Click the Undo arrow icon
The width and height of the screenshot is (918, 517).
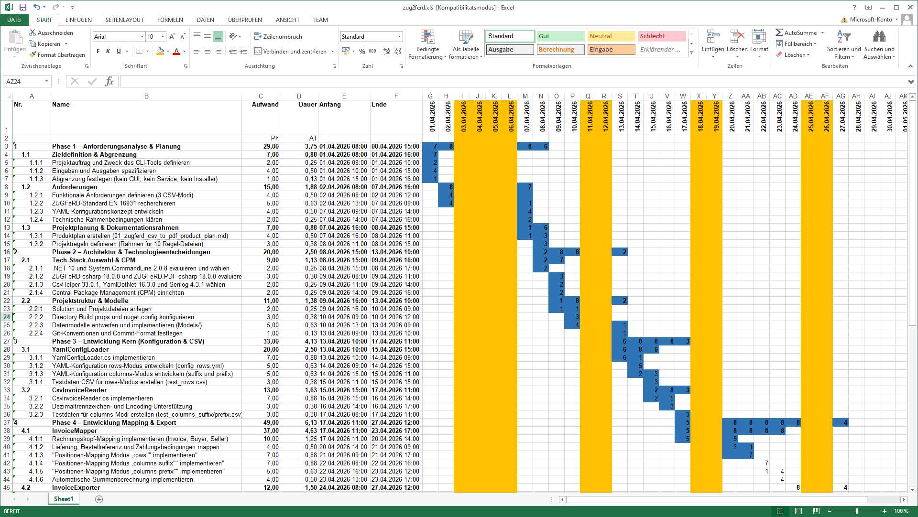pos(36,7)
